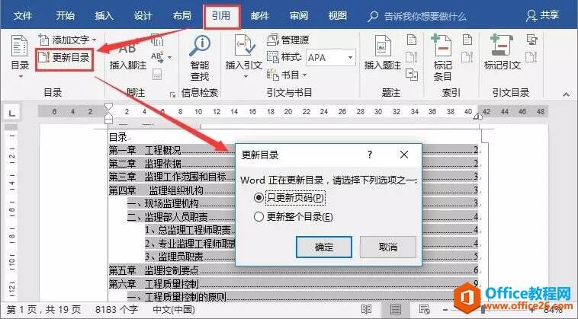Switch to the 视图 tab
Image resolution: width=578 pixels, height=319 pixels.
338,15
